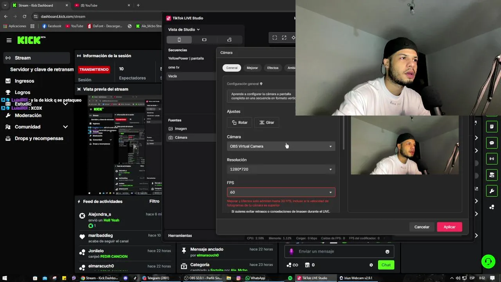Viewport: 501px width, 282px height.
Task: Click the green Chat button
Action: tap(386, 265)
